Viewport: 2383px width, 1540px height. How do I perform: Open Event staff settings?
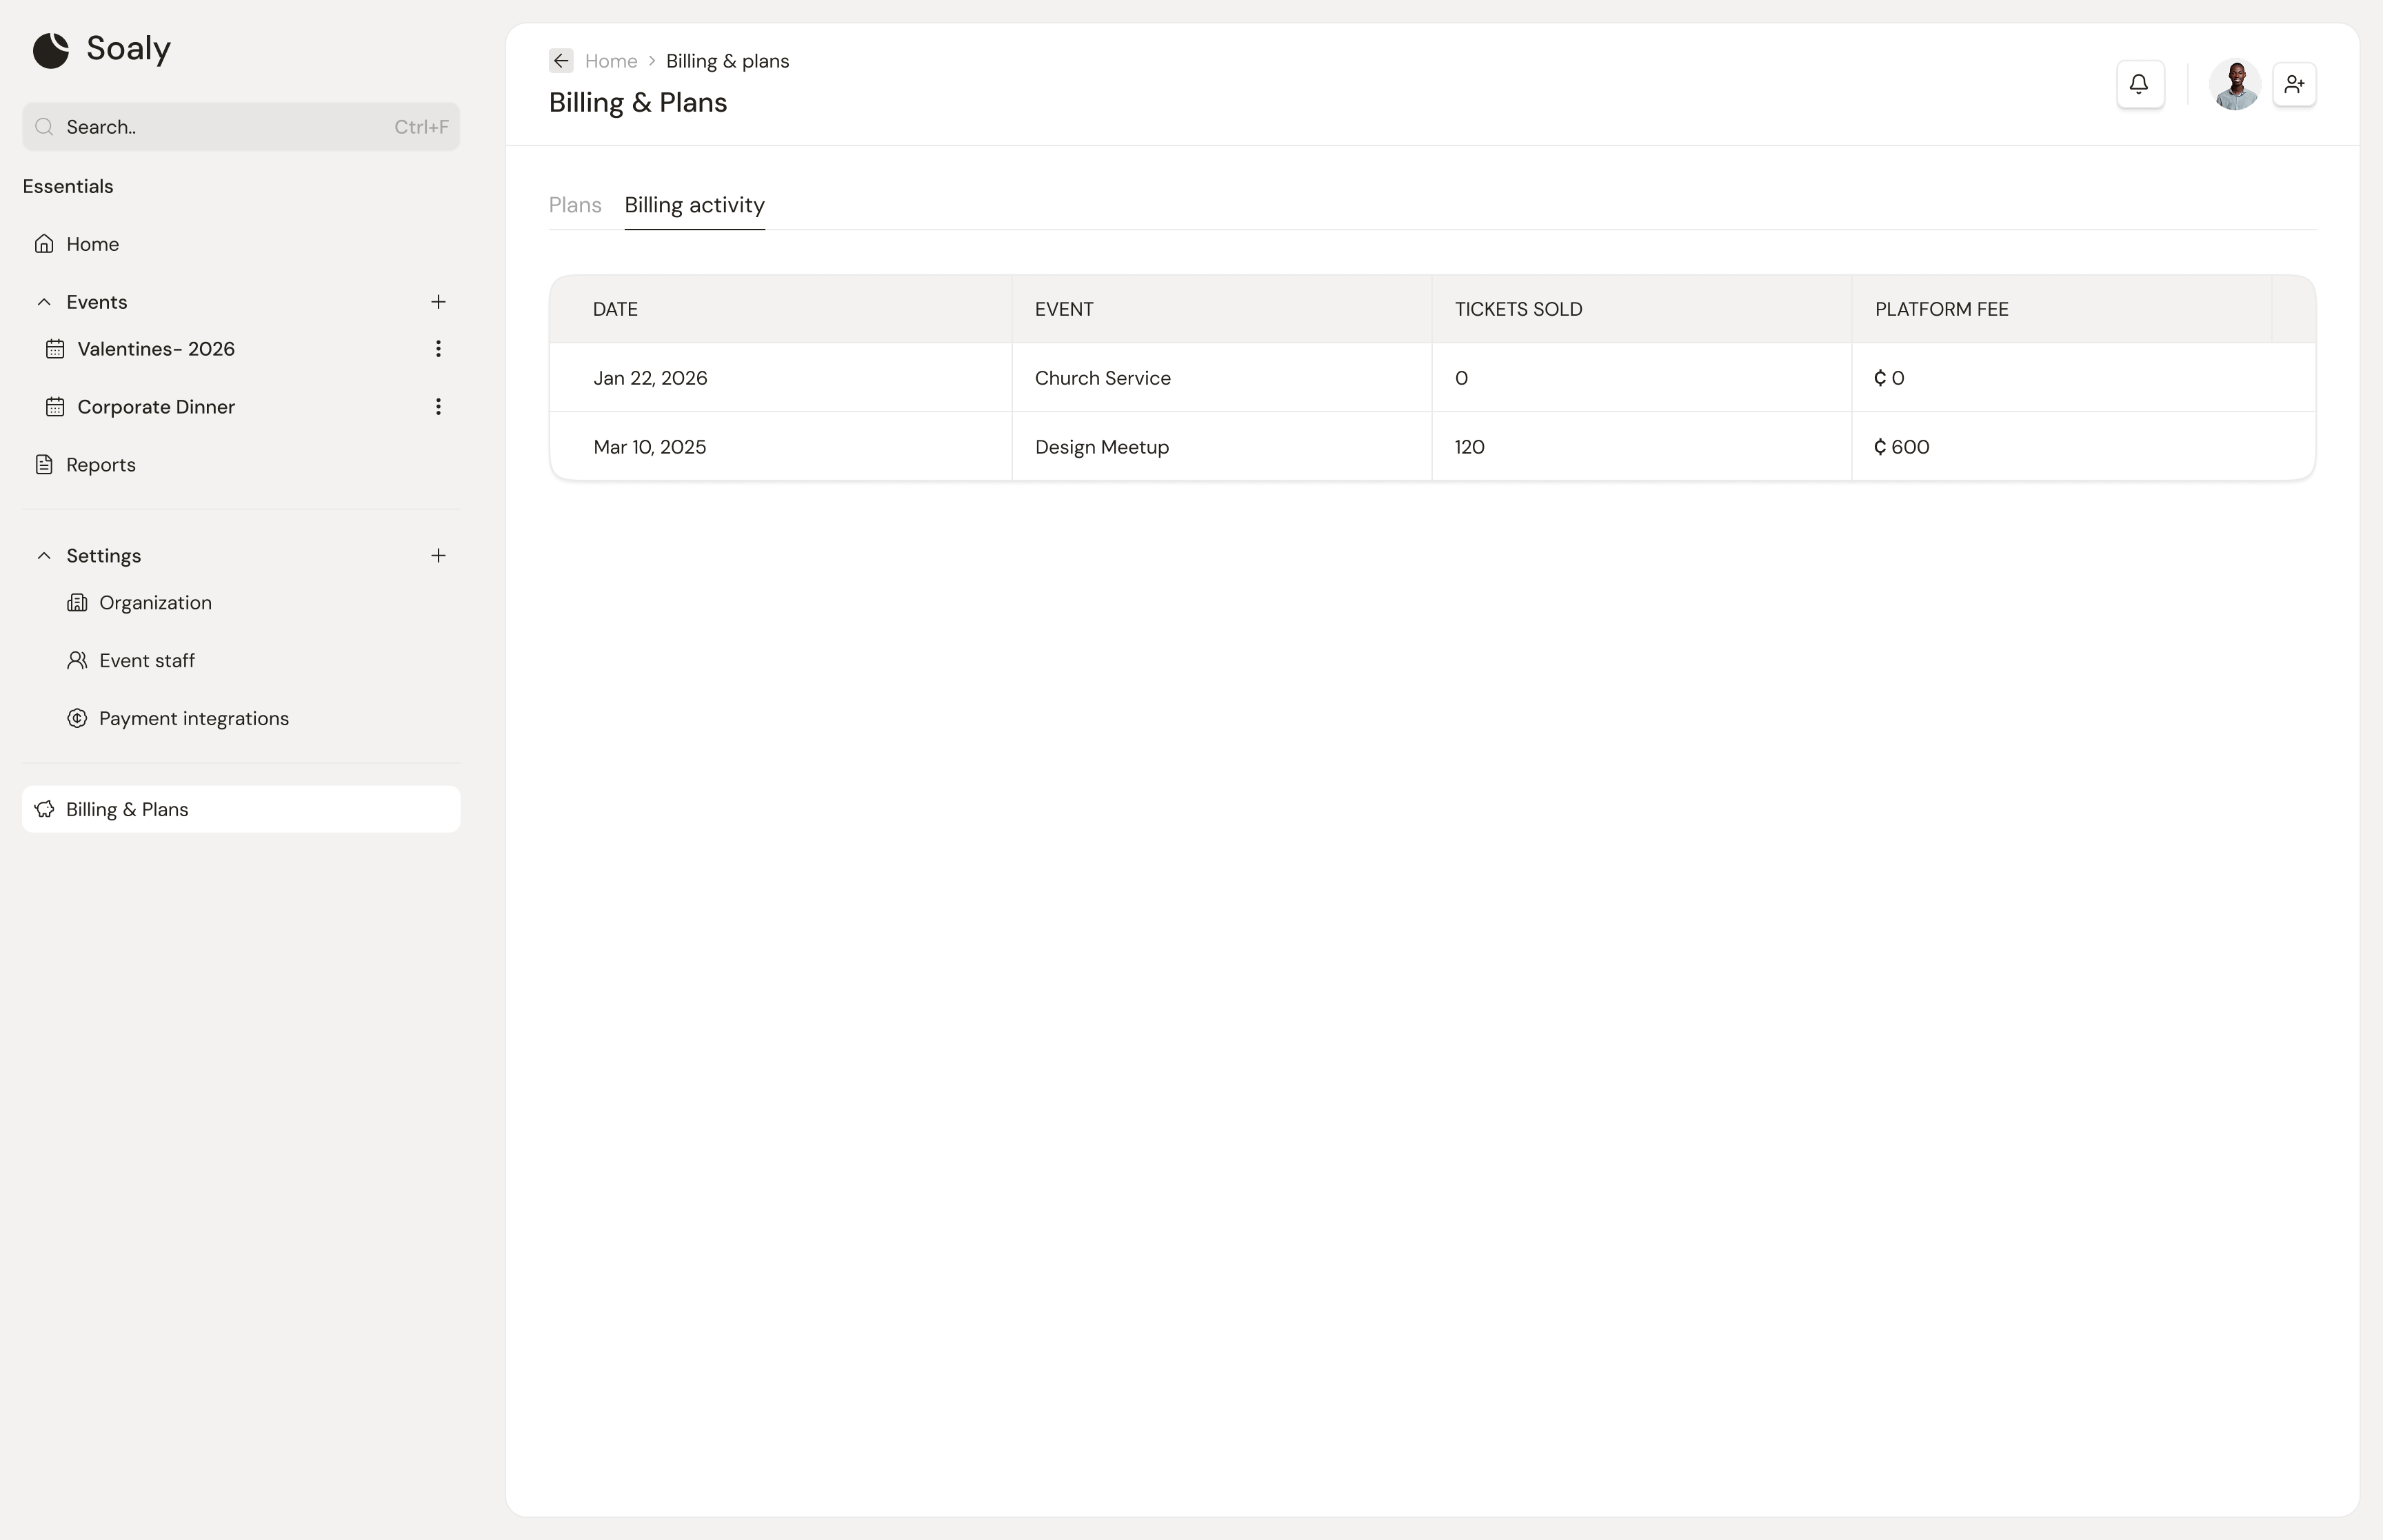tap(147, 661)
